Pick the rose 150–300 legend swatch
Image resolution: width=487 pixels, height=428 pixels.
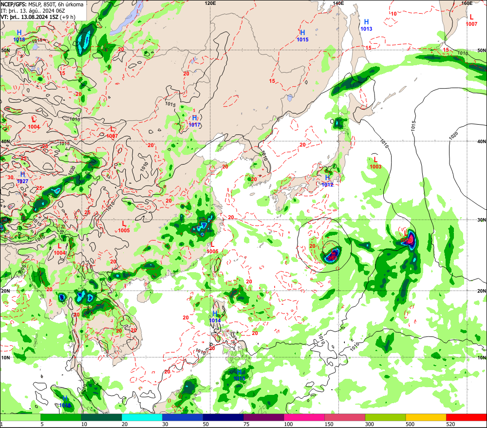pyautogui.click(x=345, y=417)
